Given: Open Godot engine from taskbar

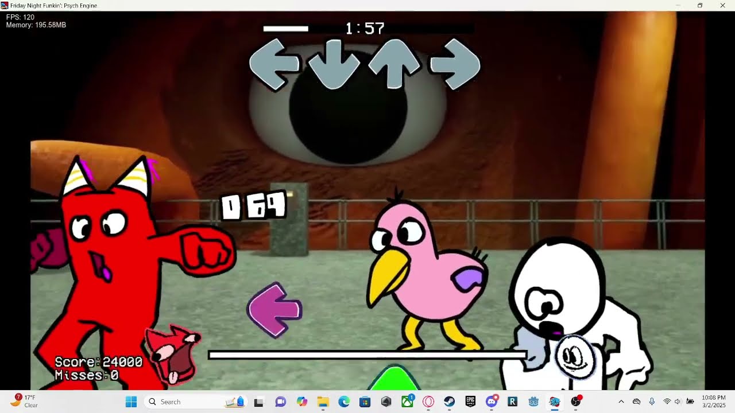Looking at the screenshot, I should [533, 402].
